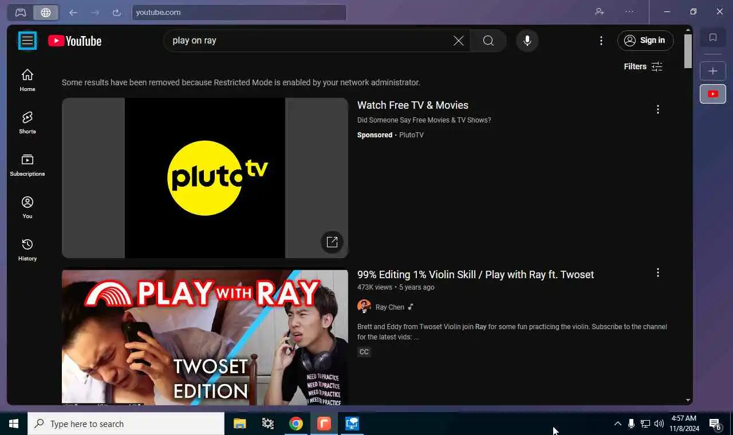The height and width of the screenshot is (435, 733).
Task: Open Subscriptions in the sidebar
Action: [27, 165]
